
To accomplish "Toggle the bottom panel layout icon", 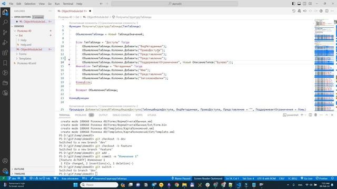I will (299, 4).
